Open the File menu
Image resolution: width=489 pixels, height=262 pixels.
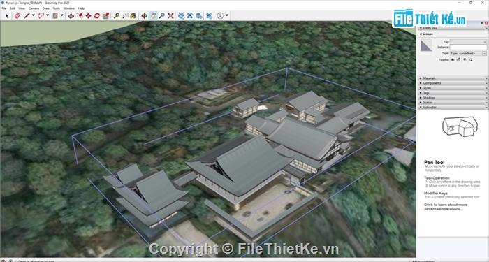click(x=3, y=8)
